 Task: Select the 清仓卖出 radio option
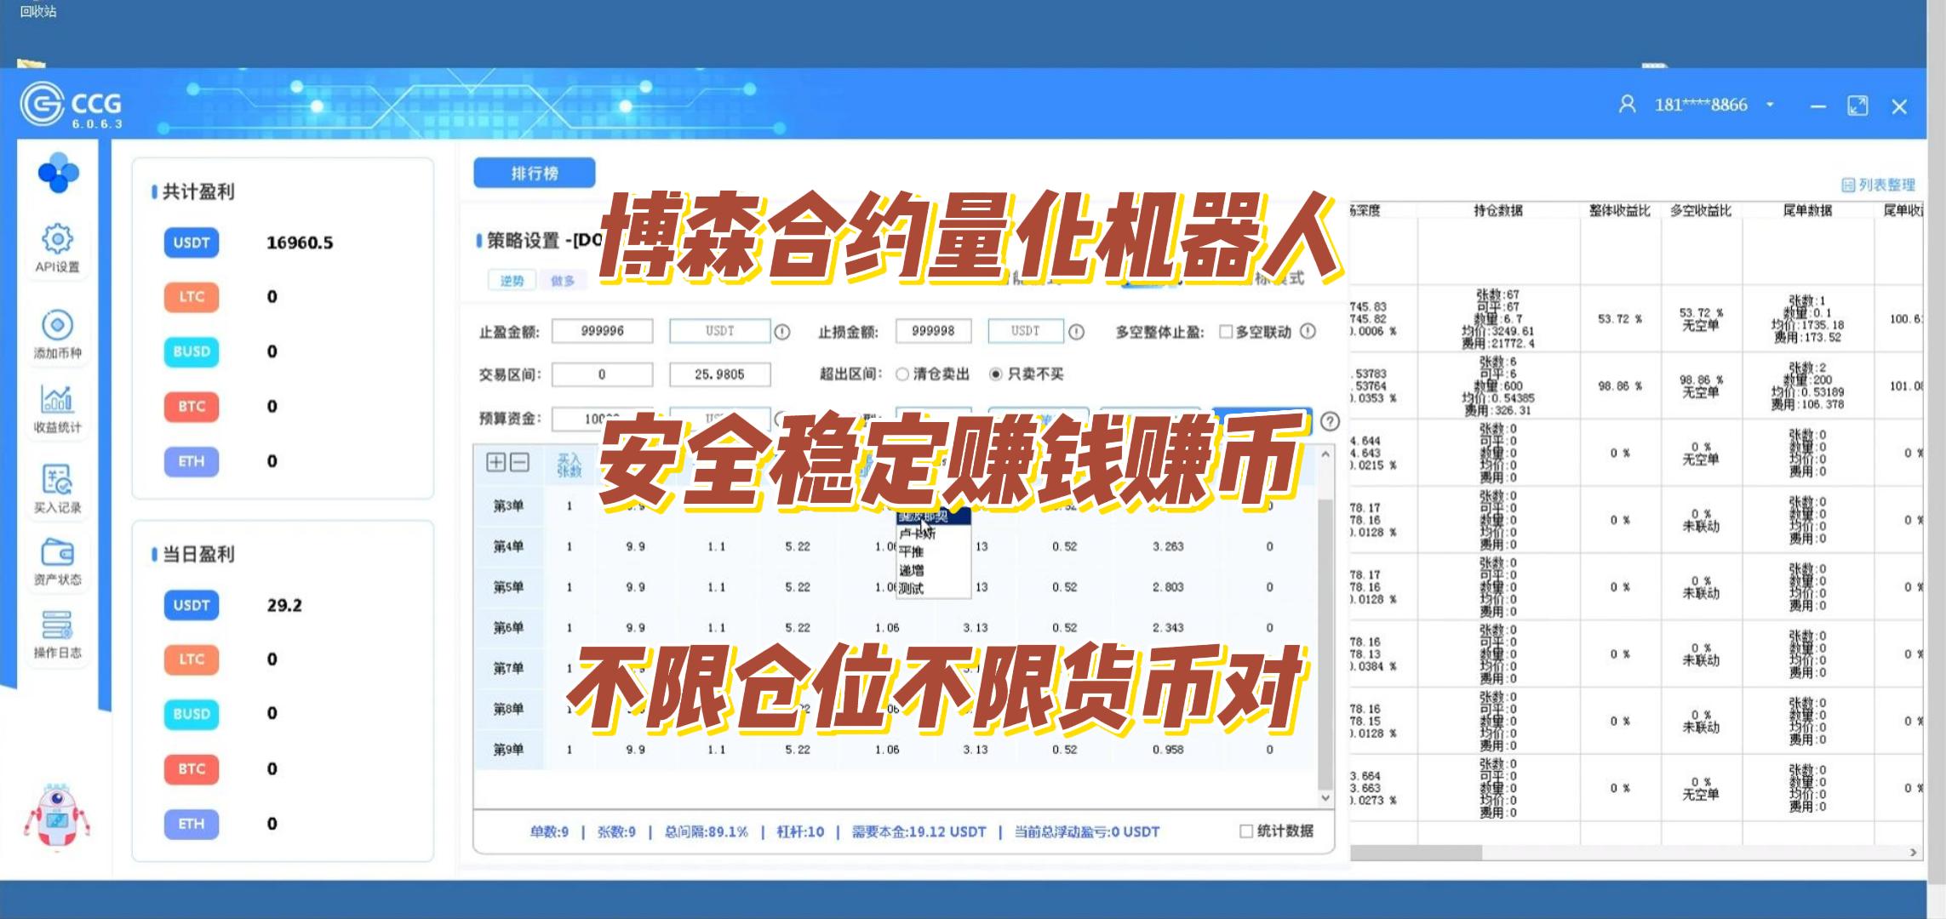pos(902,374)
